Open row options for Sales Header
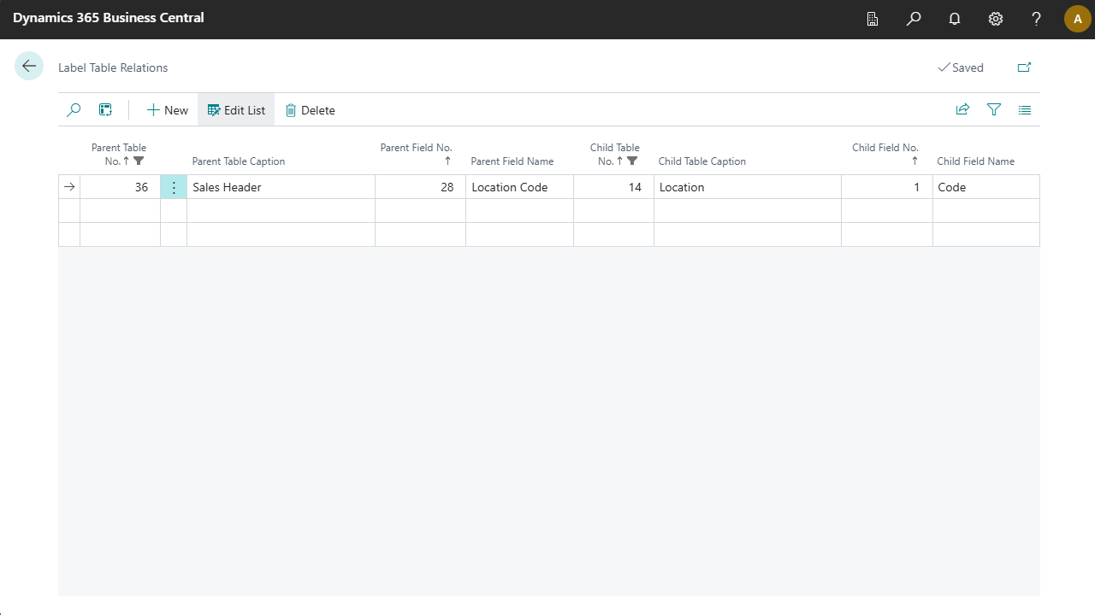The width and height of the screenshot is (1095, 615). click(174, 187)
